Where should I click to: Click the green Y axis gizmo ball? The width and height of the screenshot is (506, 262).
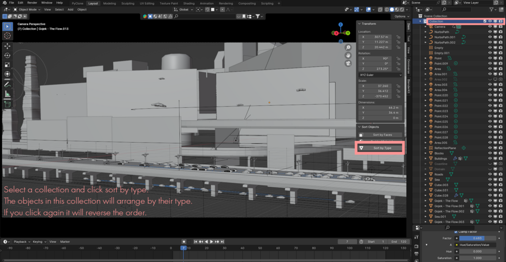348,33
